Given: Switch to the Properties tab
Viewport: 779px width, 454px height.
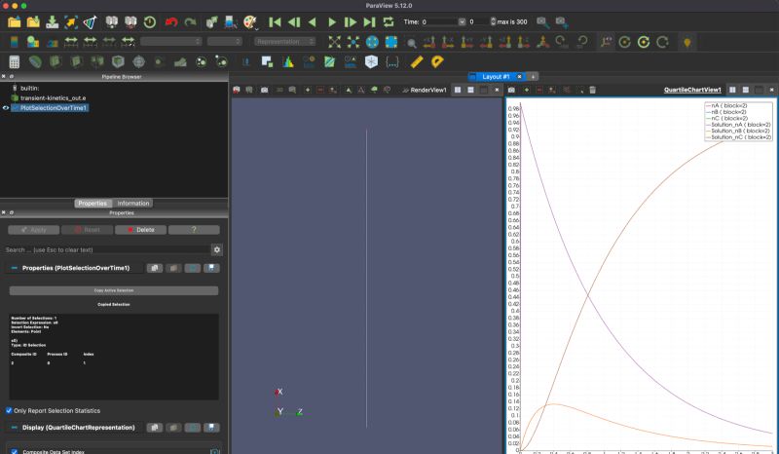Looking at the screenshot, I should point(93,204).
